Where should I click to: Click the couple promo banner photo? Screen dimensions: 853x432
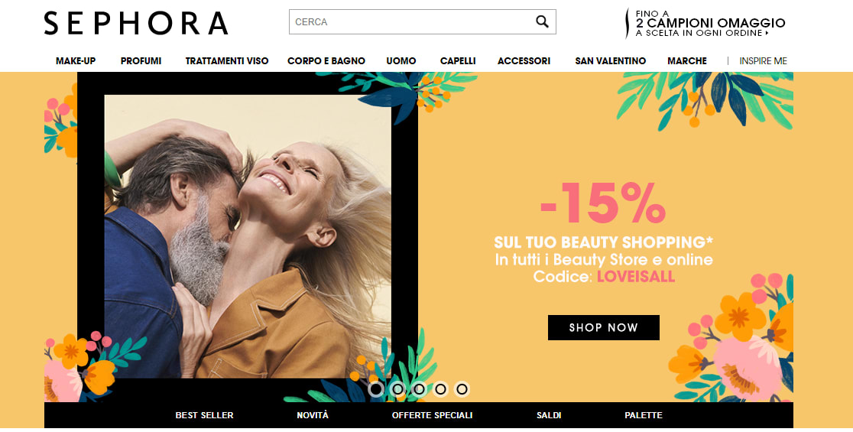tap(248, 236)
